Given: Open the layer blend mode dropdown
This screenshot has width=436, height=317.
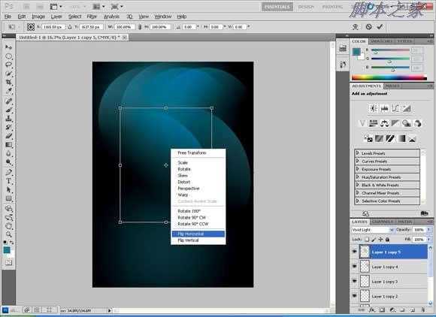Looking at the screenshot, I should tap(372, 230).
